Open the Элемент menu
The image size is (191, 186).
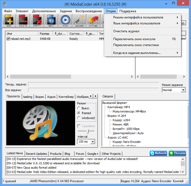pos(22,11)
